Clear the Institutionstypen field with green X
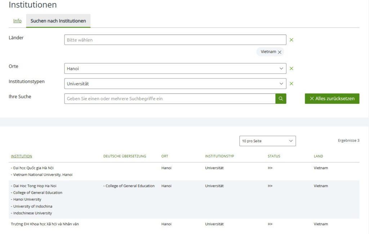 pyautogui.click(x=291, y=84)
